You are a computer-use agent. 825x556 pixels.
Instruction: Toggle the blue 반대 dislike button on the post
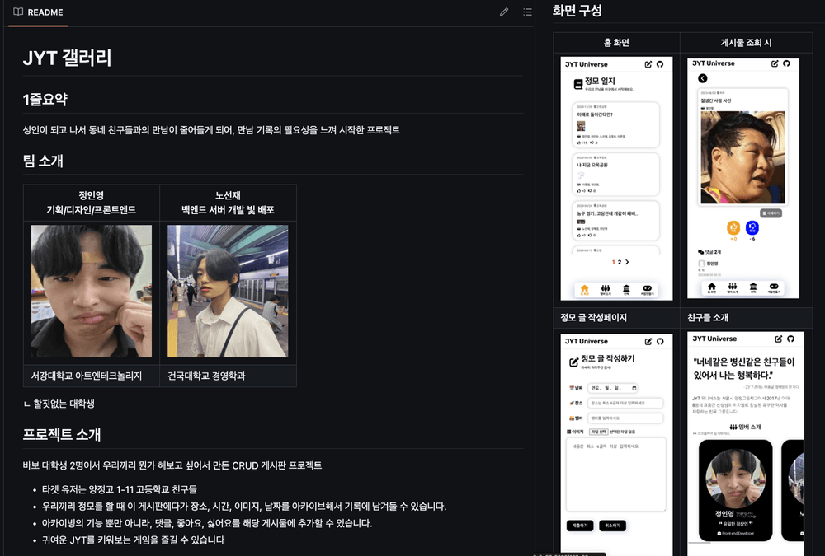click(753, 227)
